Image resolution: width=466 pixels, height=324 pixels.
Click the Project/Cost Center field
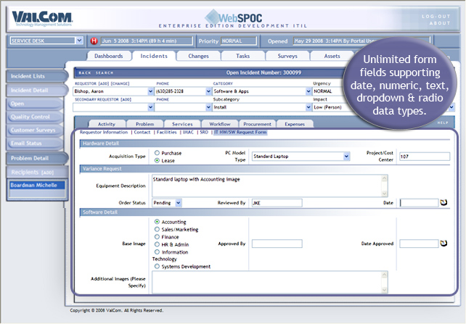click(425, 157)
